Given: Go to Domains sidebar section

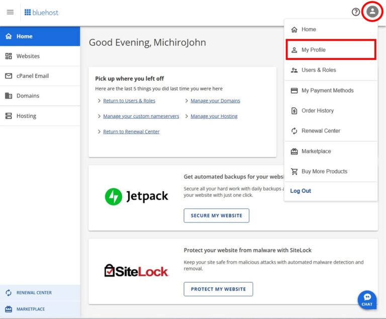Looking at the screenshot, I should click(40, 96).
